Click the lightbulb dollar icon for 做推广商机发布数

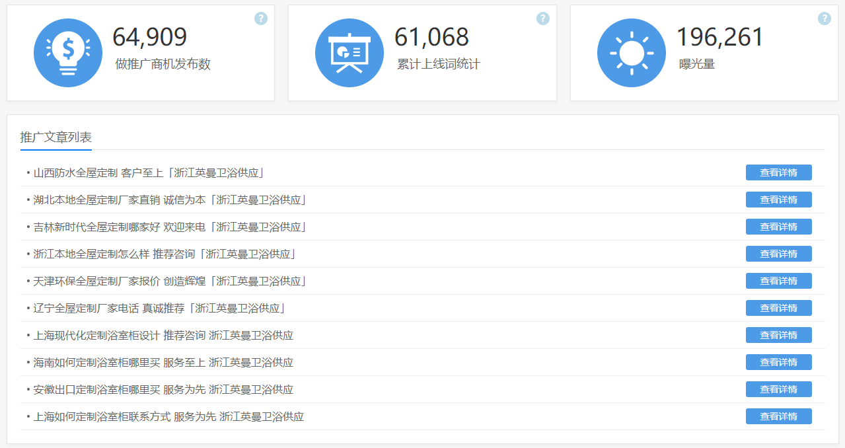tap(68, 53)
